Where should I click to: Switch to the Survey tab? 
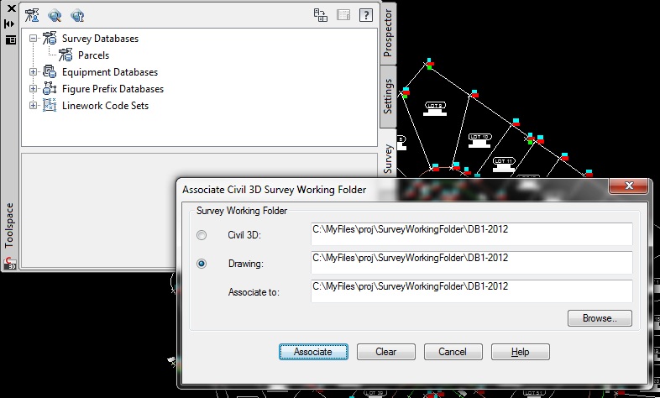(388, 156)
